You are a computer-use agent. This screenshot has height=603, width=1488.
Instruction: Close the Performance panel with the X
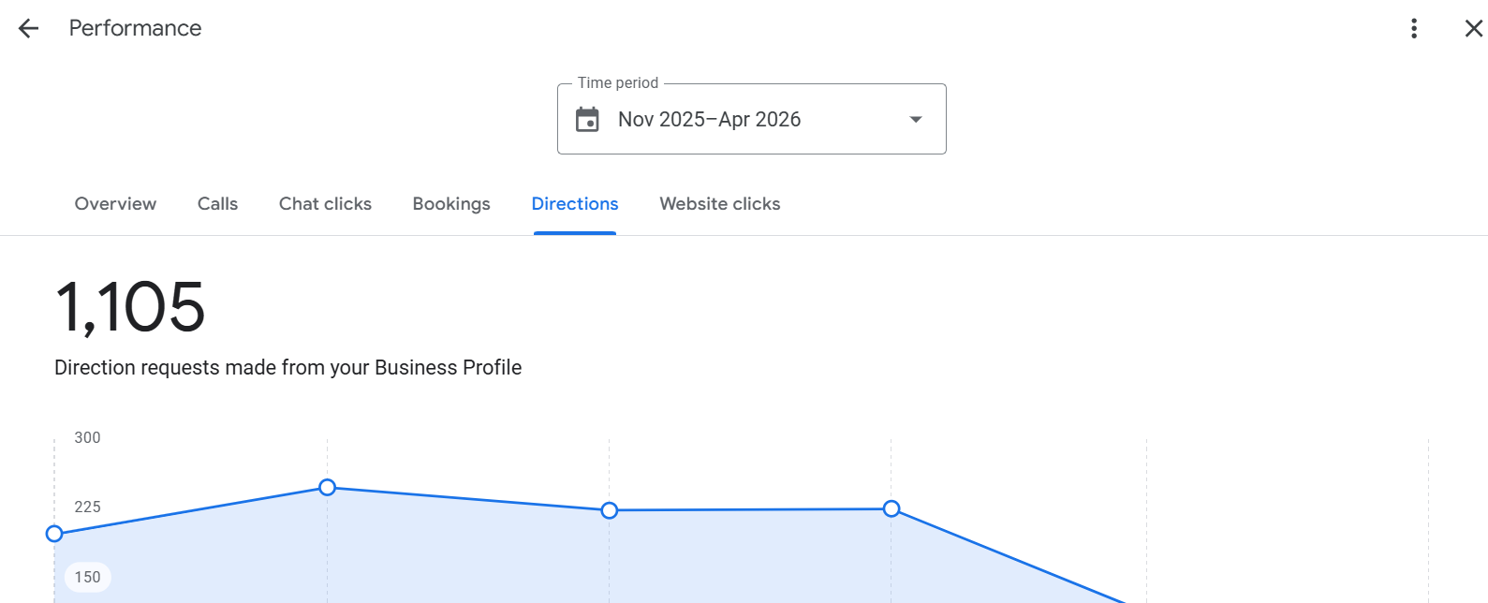point(1473,28)
